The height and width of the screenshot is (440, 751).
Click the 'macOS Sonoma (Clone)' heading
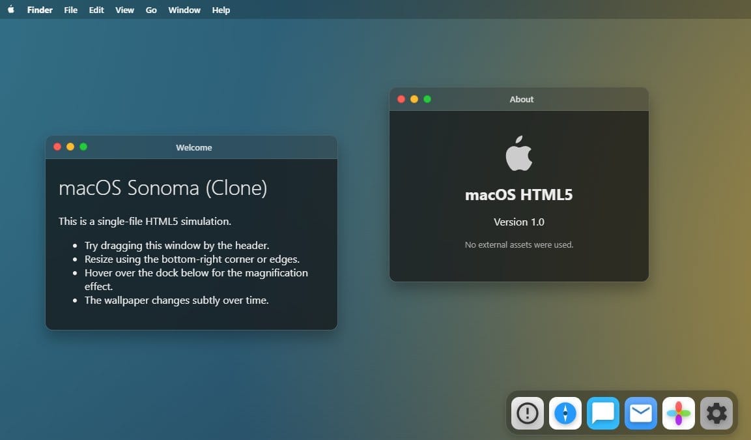(x=163, y=188)
